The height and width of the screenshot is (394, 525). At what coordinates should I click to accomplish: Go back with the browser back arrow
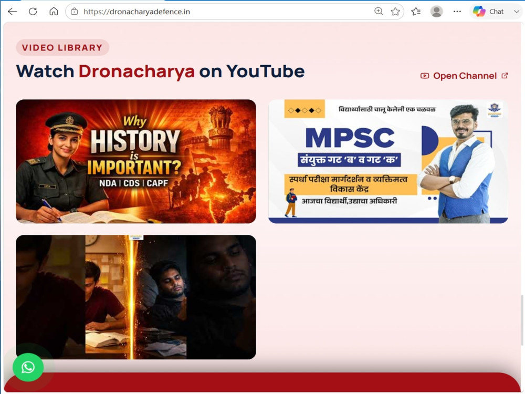(13, 12)
